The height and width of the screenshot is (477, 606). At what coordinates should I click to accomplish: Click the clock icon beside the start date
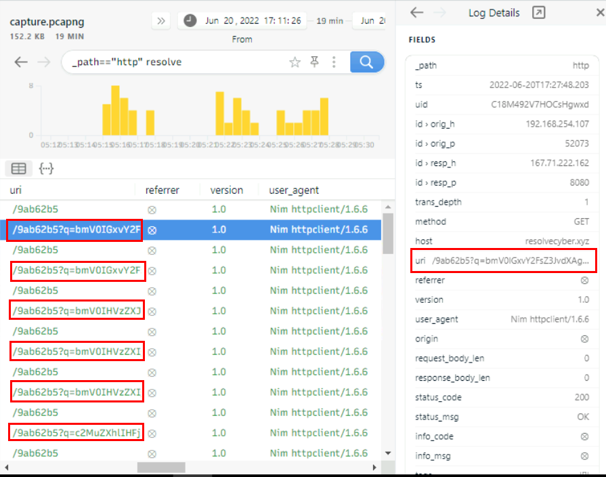(190, 20)
